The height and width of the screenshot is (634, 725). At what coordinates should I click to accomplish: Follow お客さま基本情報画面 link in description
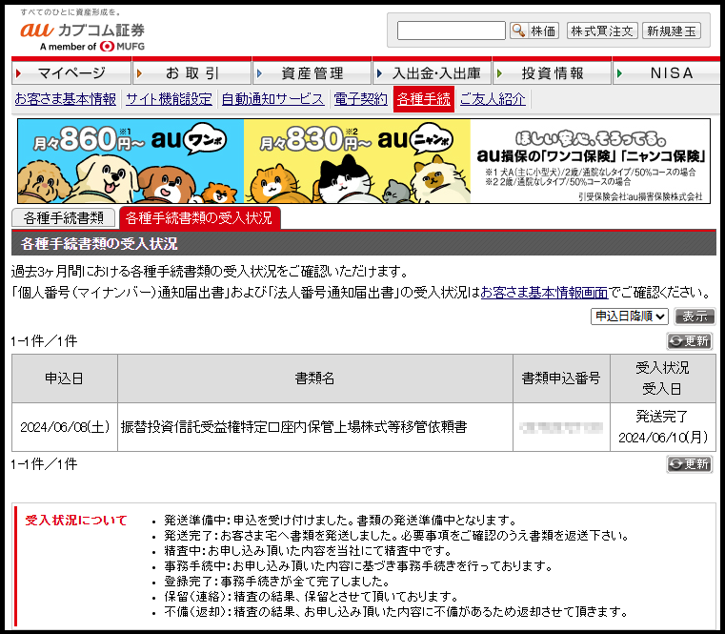(544, 293)
